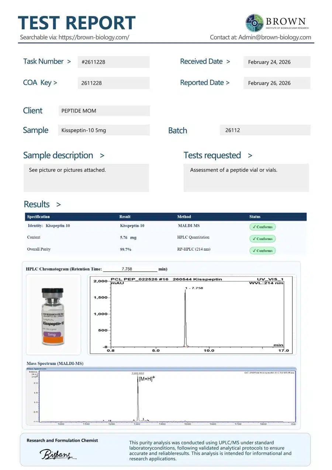332x470 pixels.
Task: Click the Admin@brown-biology.com contact email
Action: click(x=275, y=37)
